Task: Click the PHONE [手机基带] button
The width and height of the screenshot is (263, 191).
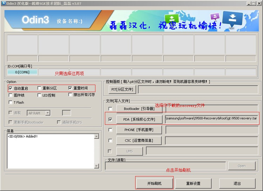Action: 139,130
